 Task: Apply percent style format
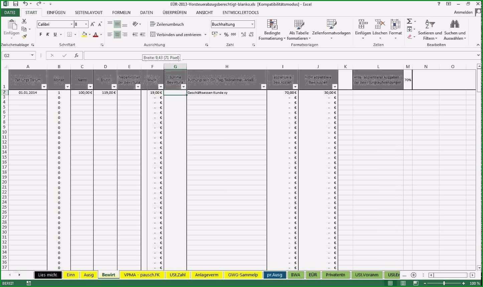point(226,34)
